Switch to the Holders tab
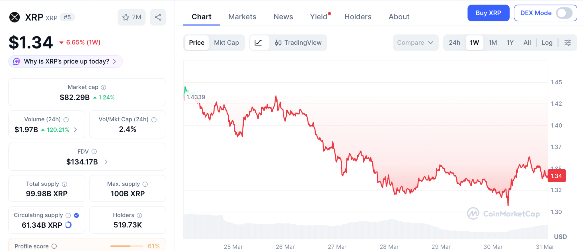This screenshot has height=251, width=583. click(358, 17)
